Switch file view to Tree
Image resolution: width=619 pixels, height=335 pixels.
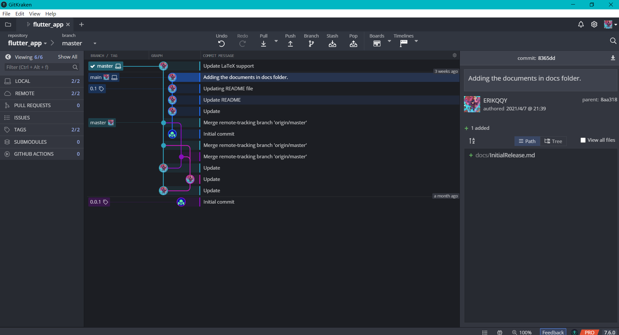(553, 141)
